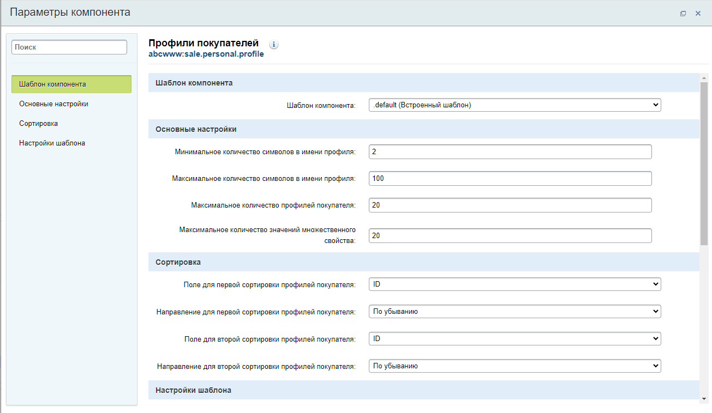Viewport: 712px width, 413px height.
Task: Select the maximum buyer profiles count field
Action: [x=510, y=205]
